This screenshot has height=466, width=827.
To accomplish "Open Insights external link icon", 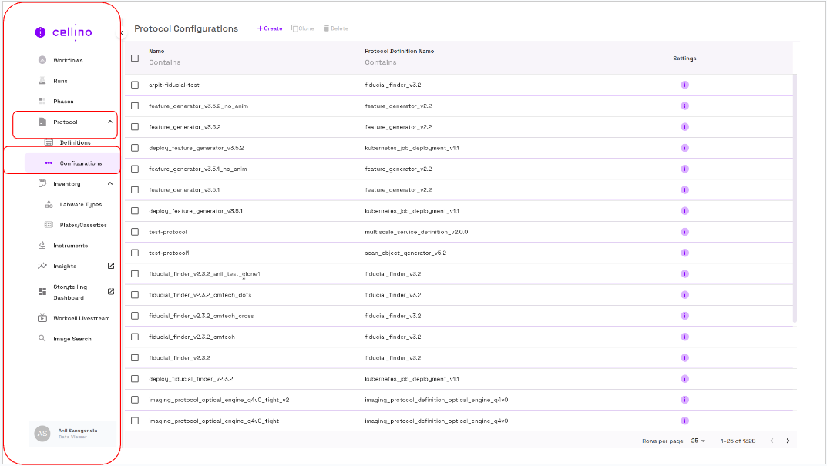I will [x=110, y=266].
